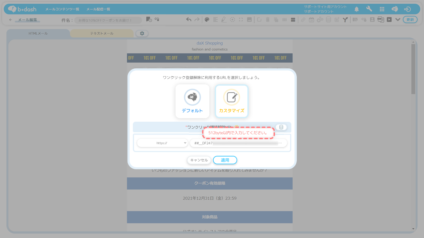
Task: Click the row layout icon
Action: click(x=293, y=20)
